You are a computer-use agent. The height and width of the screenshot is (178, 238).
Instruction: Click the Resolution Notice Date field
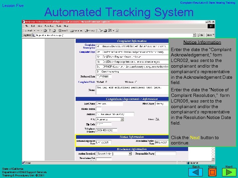point(162,142)
